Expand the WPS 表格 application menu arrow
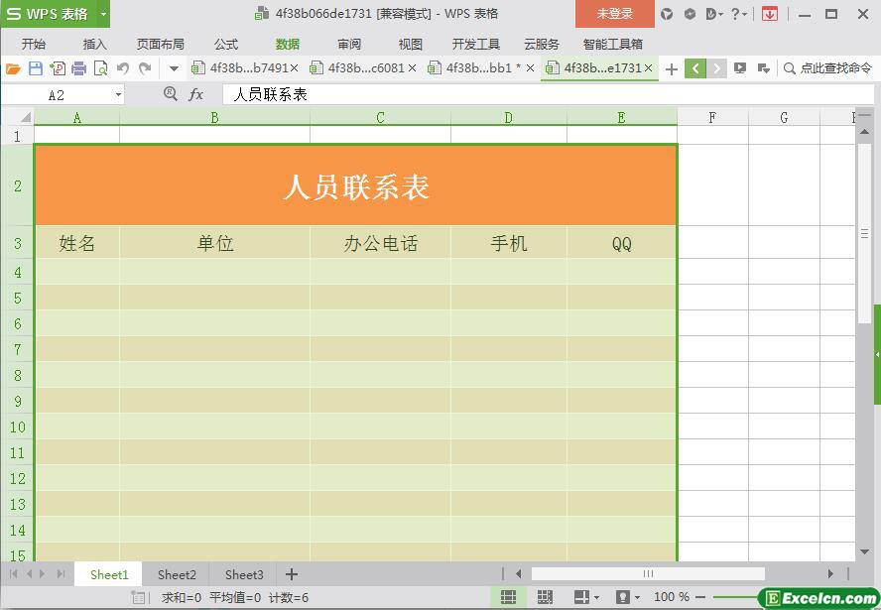The image size is (881, 610). [103, 14]
